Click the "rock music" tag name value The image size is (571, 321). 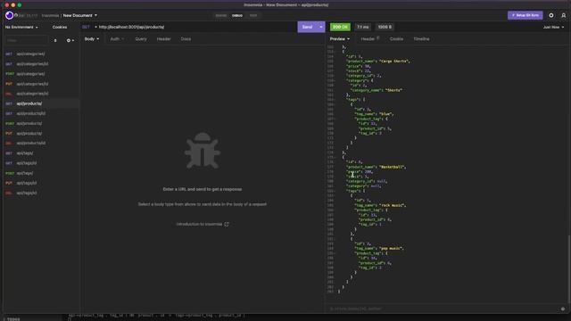[392, 205]
